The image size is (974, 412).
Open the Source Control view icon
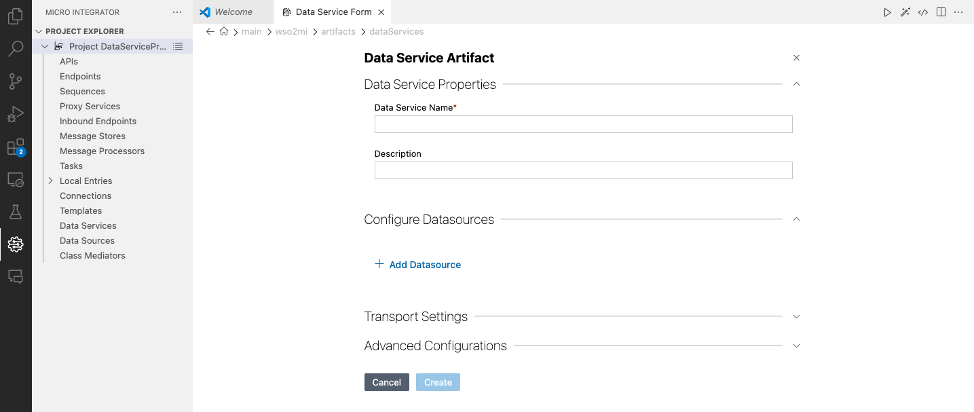point(16,81)
